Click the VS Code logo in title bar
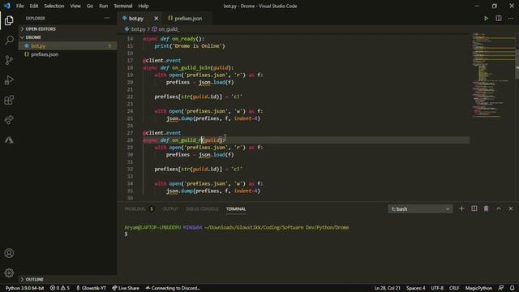Viewport: 519px width, 292px height. point(7,6)
